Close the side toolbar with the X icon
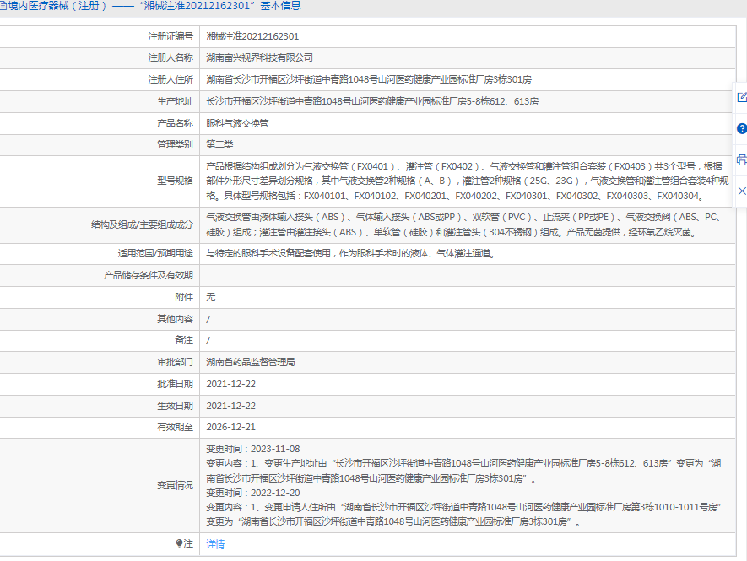 (x=742, y=191)
